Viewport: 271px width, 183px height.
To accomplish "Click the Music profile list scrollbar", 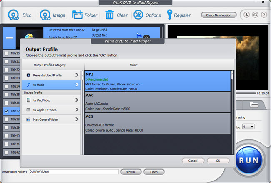I will pyautogui.click(x=232, y=75).
